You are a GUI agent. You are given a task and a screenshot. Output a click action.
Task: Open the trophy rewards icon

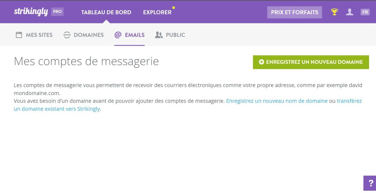pos(334,12)
